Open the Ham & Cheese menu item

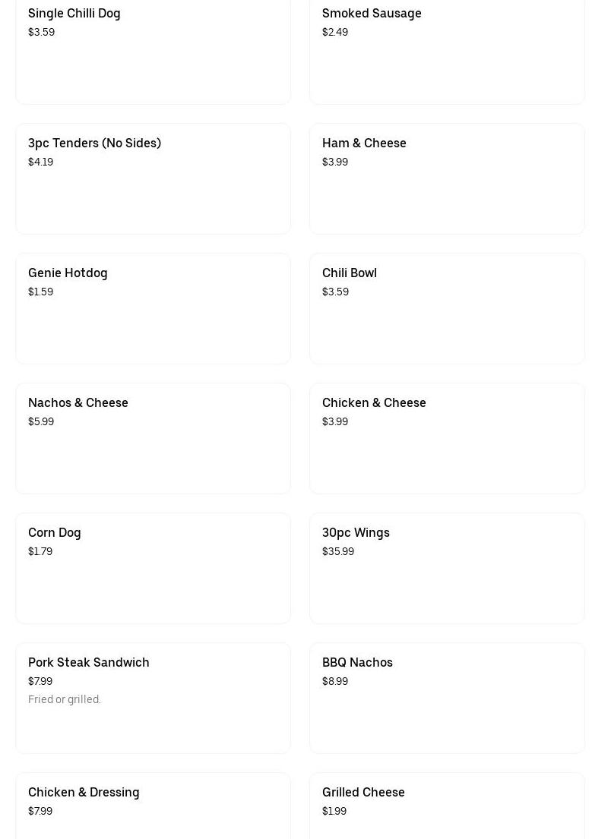click(x=446, y=179)
